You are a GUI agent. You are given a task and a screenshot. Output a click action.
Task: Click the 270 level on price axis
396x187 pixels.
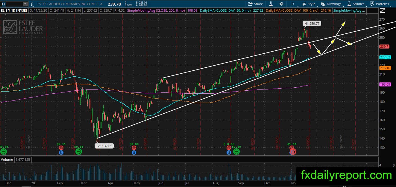[382, 19]
